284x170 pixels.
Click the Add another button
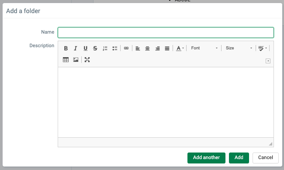click(206, 158)
